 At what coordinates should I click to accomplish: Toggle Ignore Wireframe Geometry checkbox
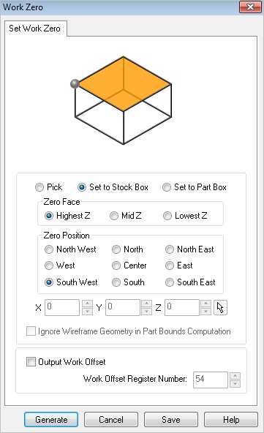tap(31, 331)
